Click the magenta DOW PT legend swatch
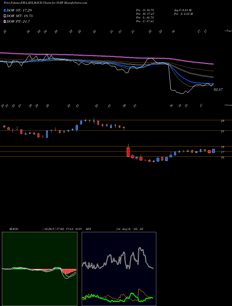 coord(5,21)
